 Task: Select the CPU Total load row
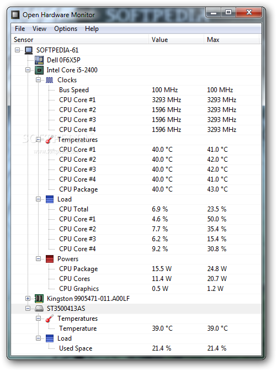tap(136, 209)
